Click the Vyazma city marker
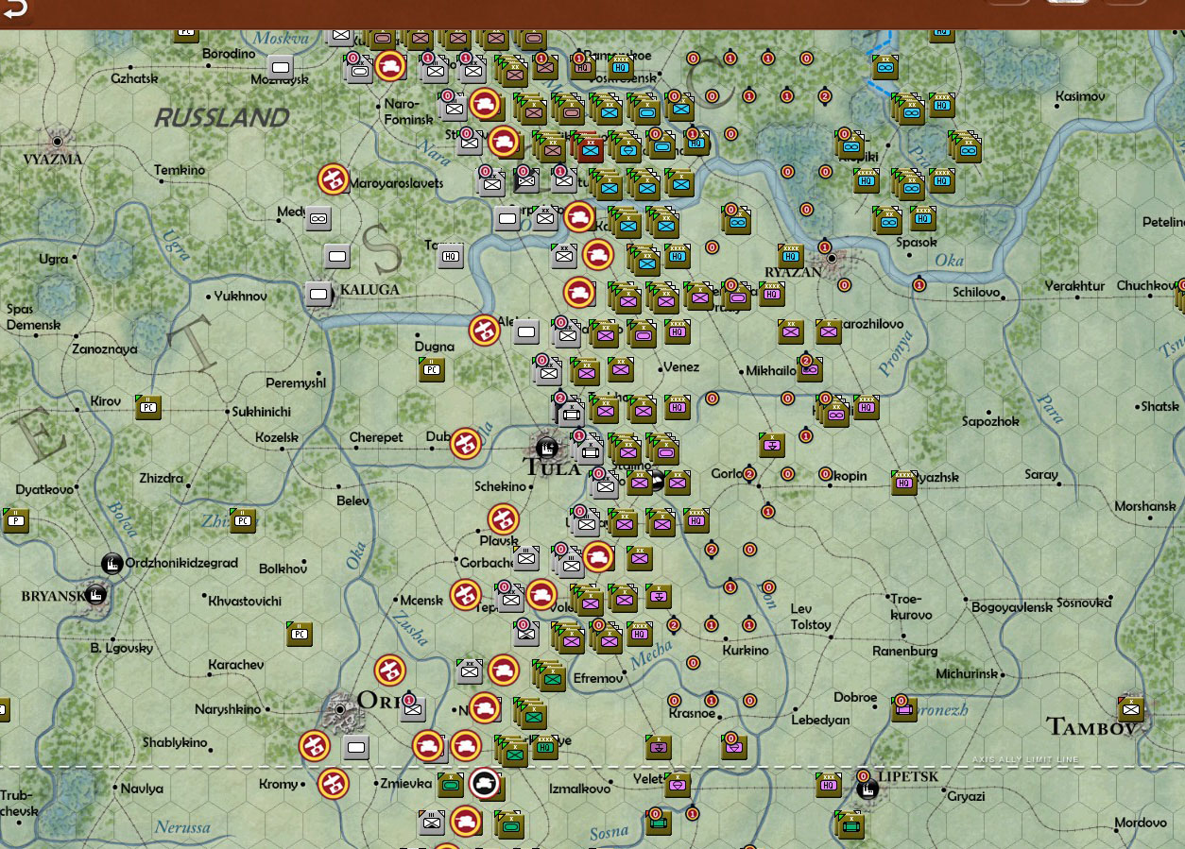 [x=58, y=142]
